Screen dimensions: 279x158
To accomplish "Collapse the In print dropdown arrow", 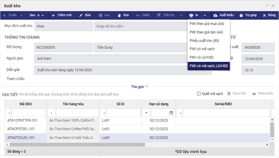I will [x=205, y=16].
